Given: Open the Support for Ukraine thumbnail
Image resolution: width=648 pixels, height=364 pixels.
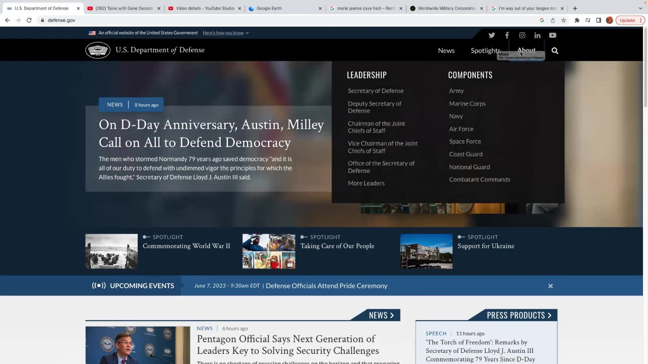Looking at the screenshot, I should 426,251.
